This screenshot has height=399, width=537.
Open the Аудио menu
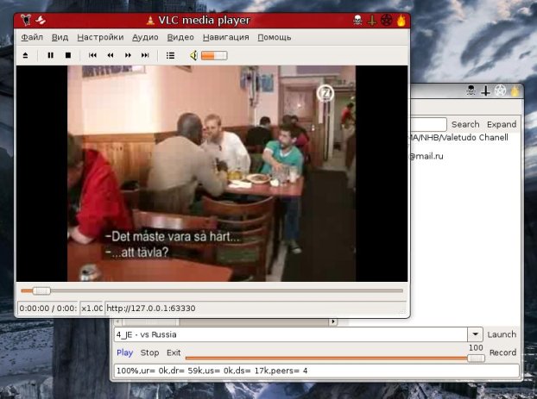pos(145,37)
